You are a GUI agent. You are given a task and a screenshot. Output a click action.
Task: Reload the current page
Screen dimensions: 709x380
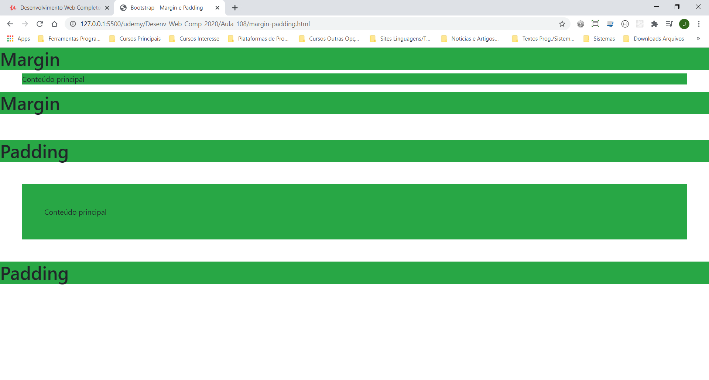point(40,24)
